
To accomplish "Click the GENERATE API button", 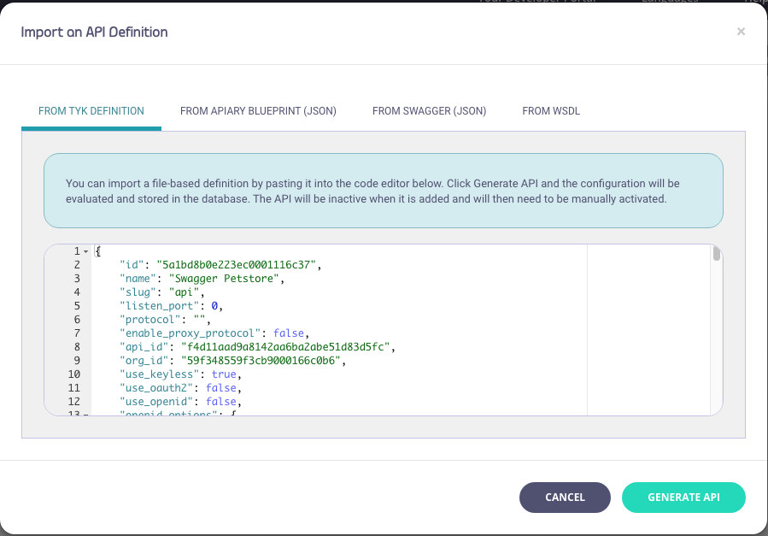I will (683, 497).
